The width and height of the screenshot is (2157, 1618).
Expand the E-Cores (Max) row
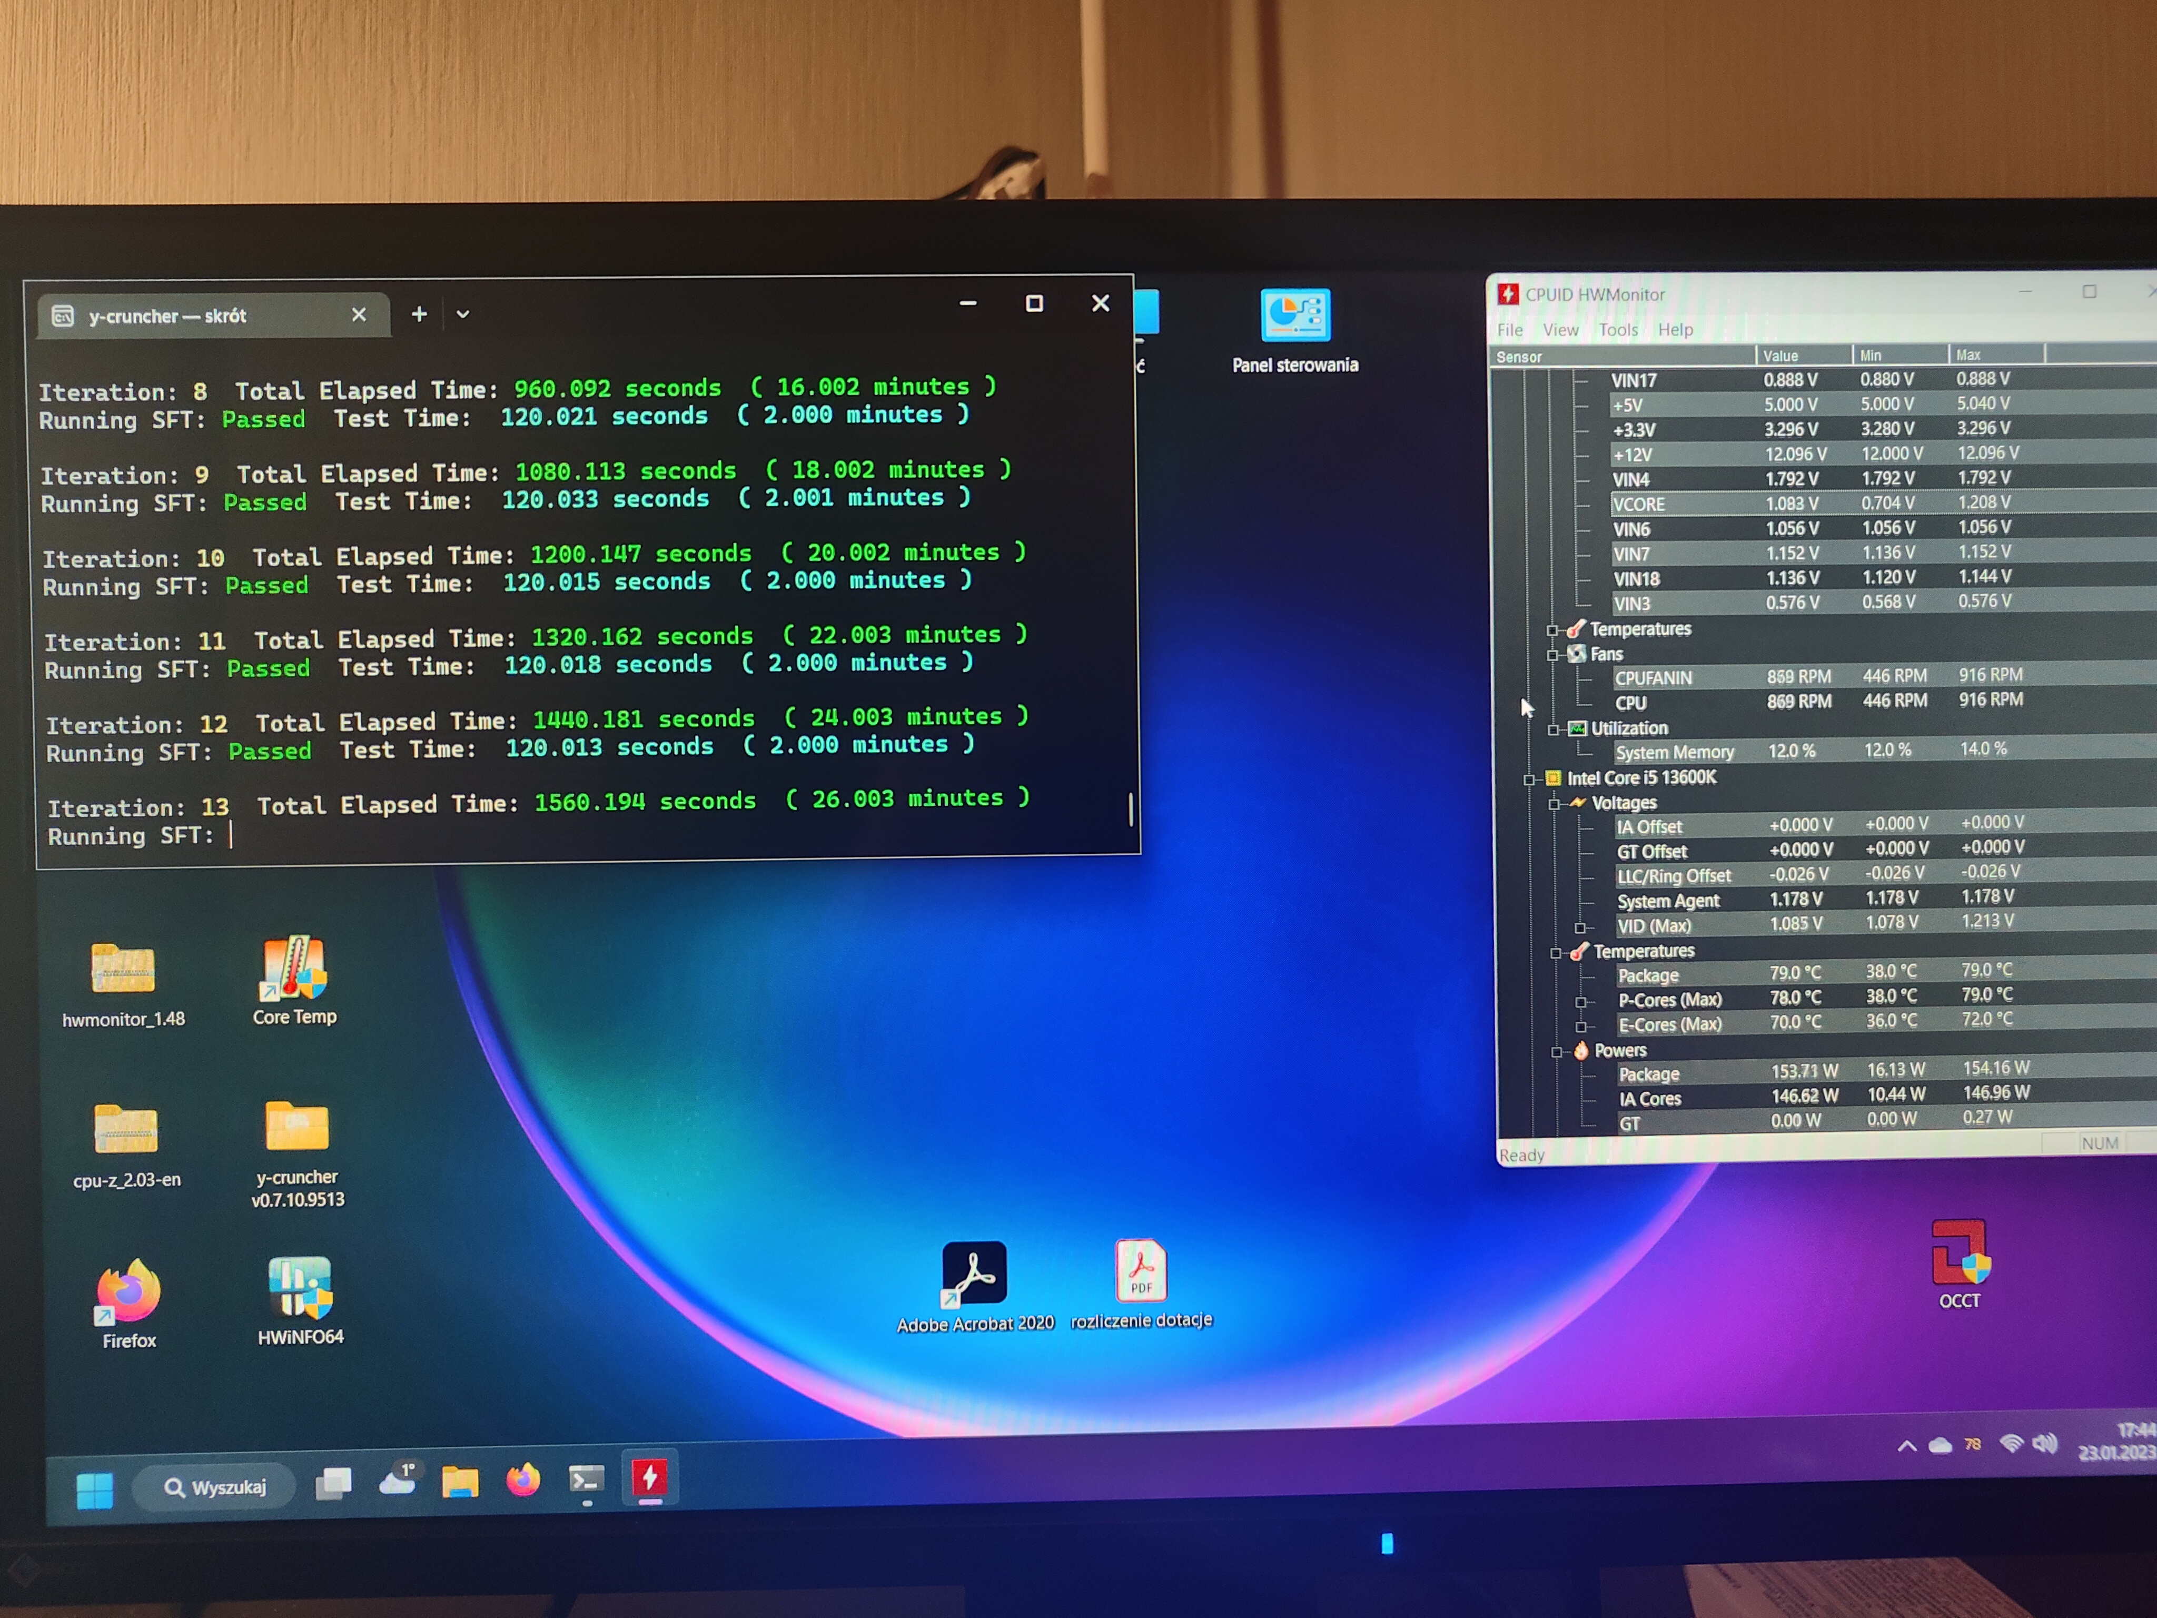tap(1581, 1026)
